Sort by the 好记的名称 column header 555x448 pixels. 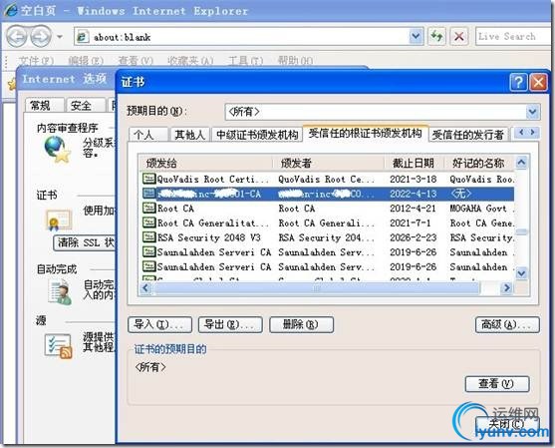pyautogui.click(x=478, y=163)
